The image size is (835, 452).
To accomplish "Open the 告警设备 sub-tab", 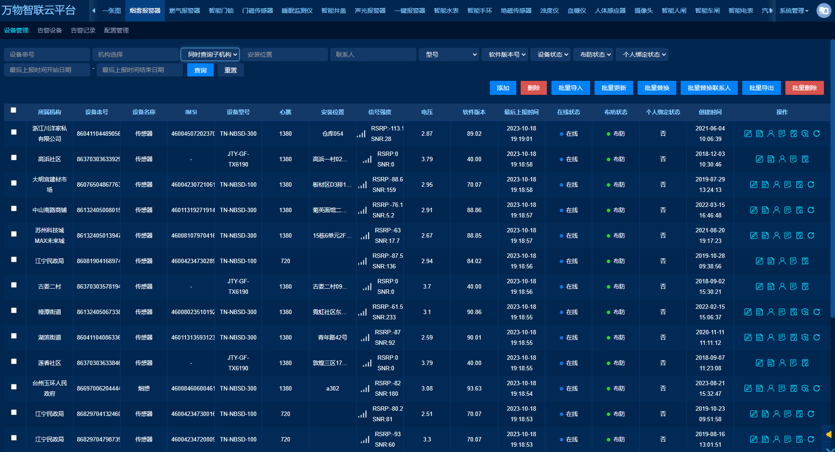I will coord(50,30).
